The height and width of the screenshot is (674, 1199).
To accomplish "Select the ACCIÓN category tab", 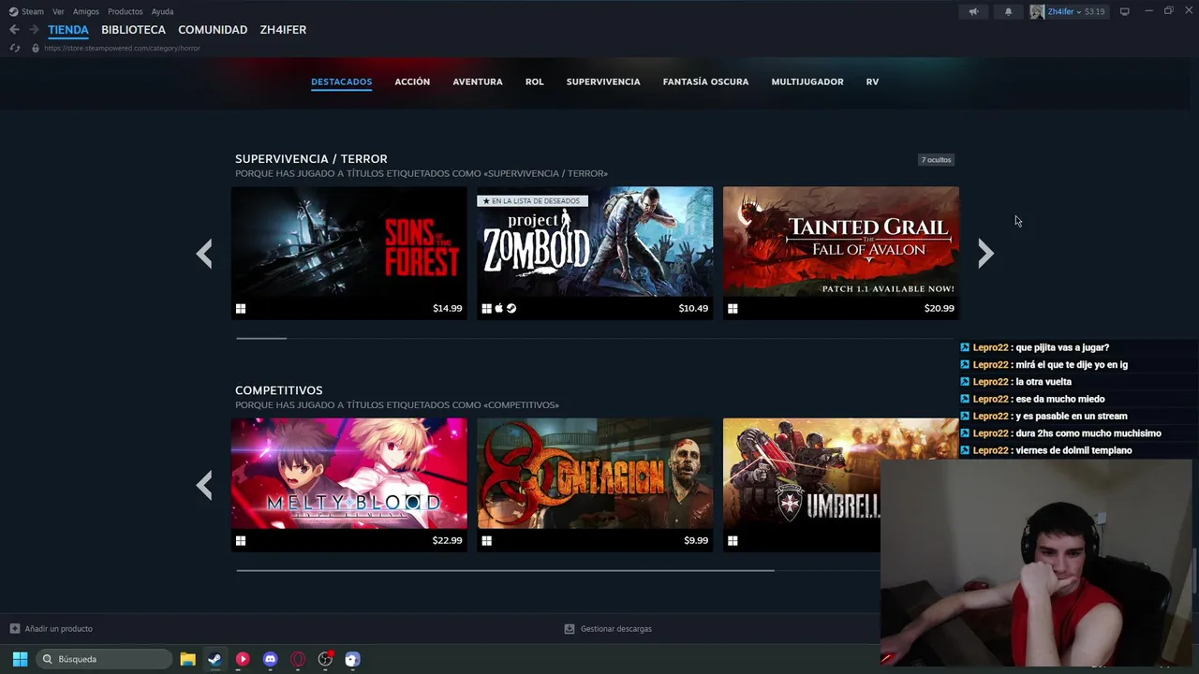I will tap(412, 81).
